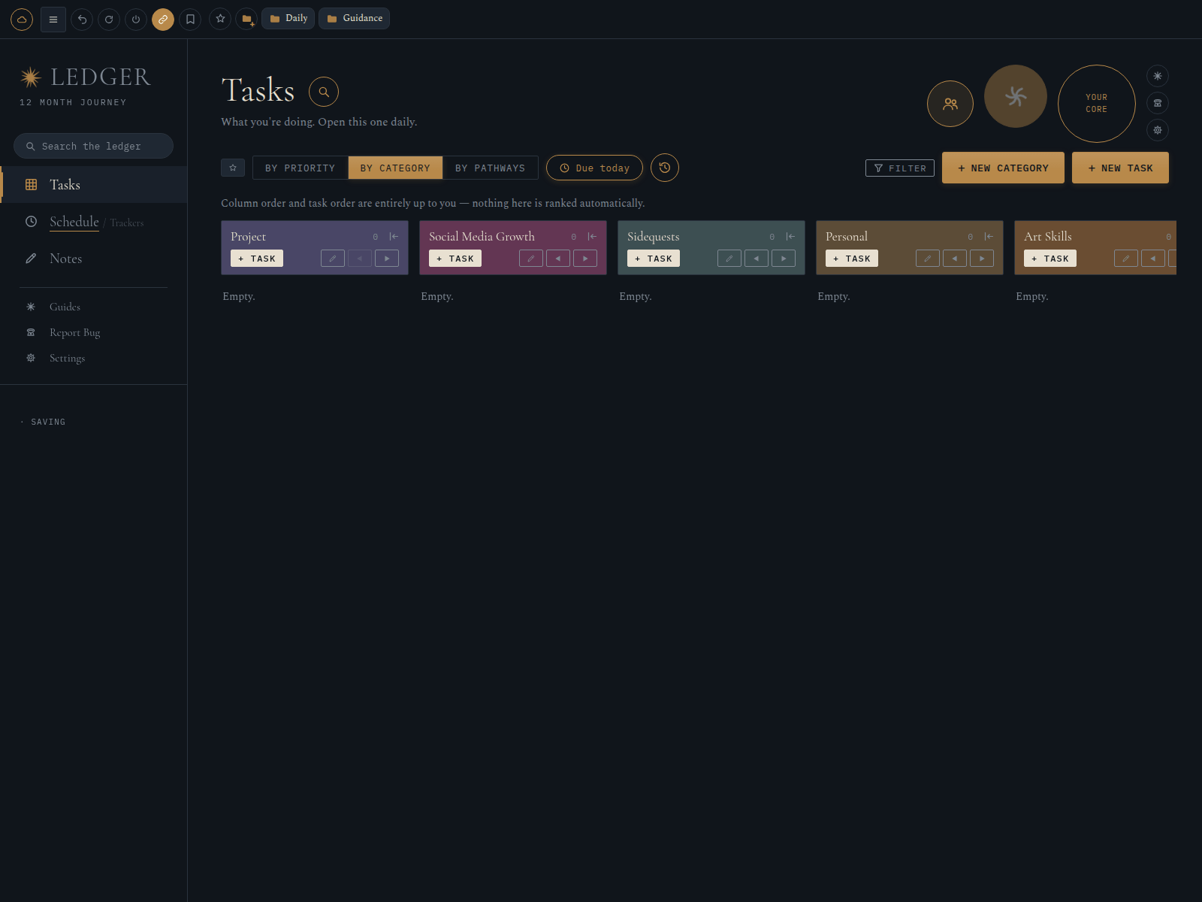Click the bookmark icon in top bar

click(x=190, y=20)
